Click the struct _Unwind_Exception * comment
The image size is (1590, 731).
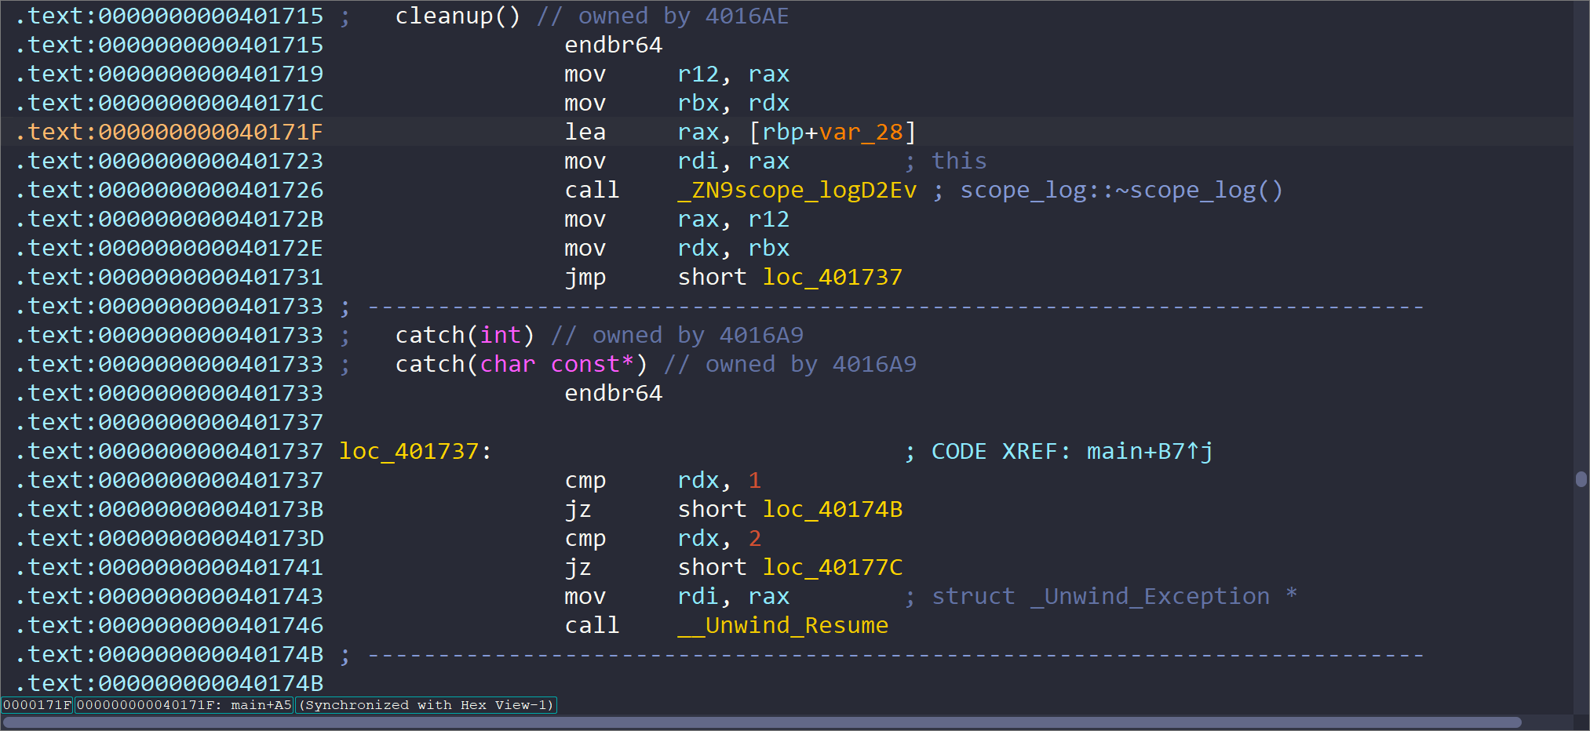click(x=1101, y=596)
